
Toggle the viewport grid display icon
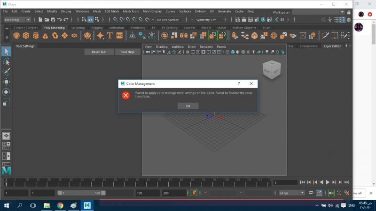[x=188, y=52]
